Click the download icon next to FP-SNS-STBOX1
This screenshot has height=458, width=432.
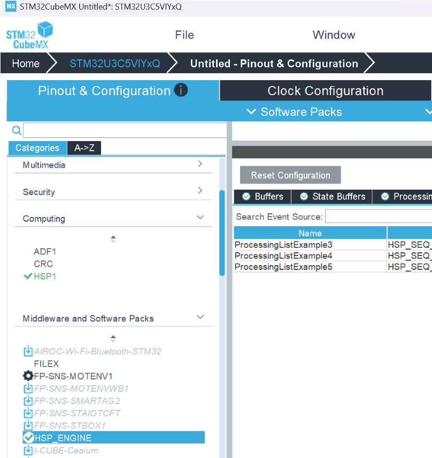[28, 425]
